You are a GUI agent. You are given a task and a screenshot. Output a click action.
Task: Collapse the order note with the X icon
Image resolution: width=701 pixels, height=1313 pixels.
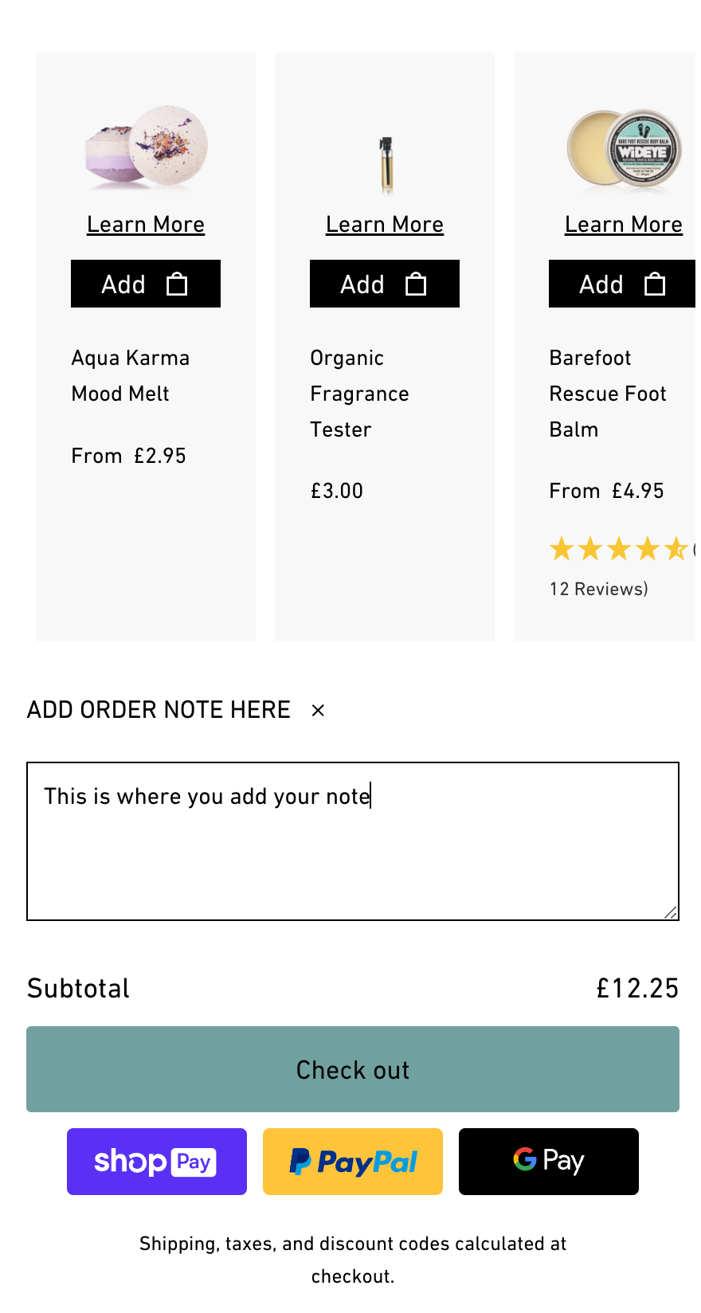(318, 710)
